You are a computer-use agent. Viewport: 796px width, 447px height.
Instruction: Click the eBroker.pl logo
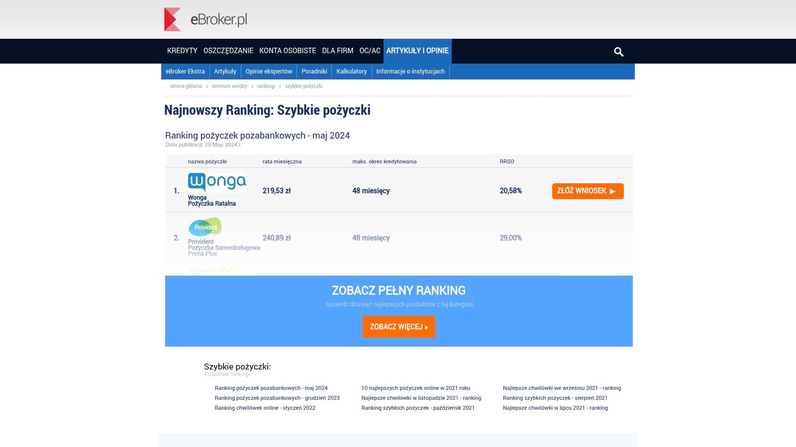[x=205, y=19]
